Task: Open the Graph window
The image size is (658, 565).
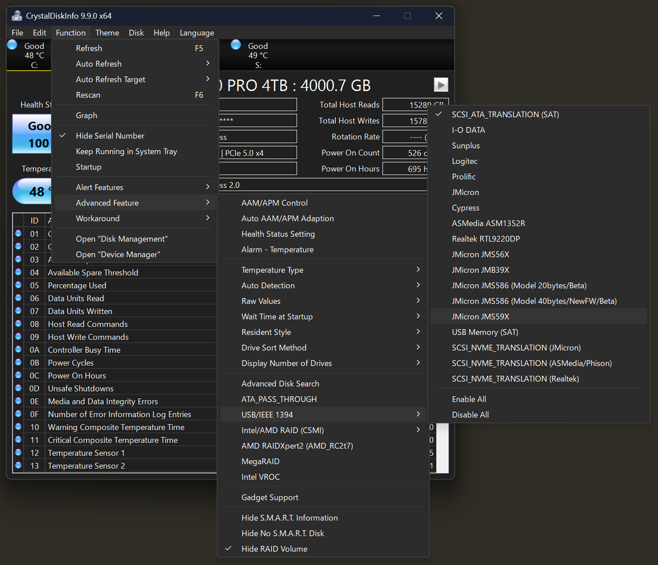Action: 134,115
